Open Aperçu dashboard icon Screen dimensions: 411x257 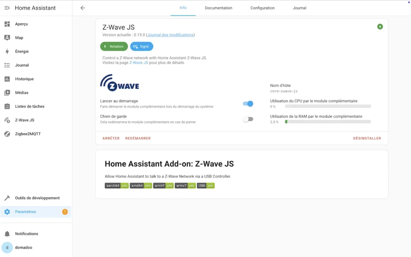pos(7,24)
